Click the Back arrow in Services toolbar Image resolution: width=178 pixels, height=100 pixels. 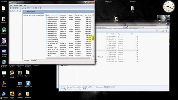click(11, 8)
